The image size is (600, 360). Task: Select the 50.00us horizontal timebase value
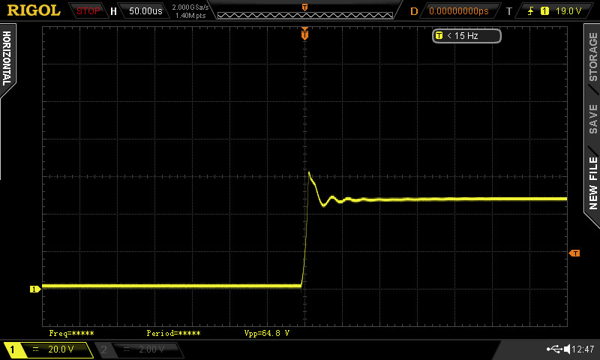145,11
